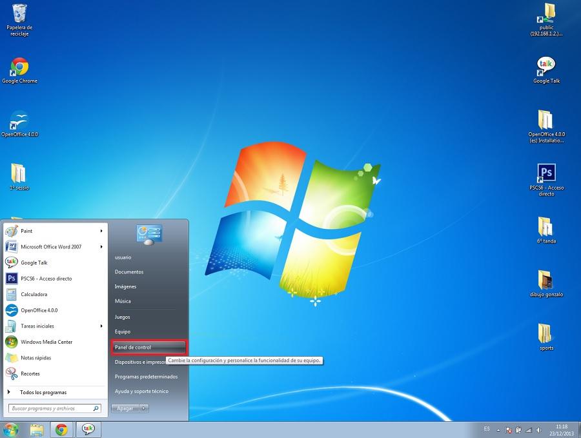Click the Documentos link in the Start menu
The height and width of the screenshot is (438, 581).
pos(129,272)
